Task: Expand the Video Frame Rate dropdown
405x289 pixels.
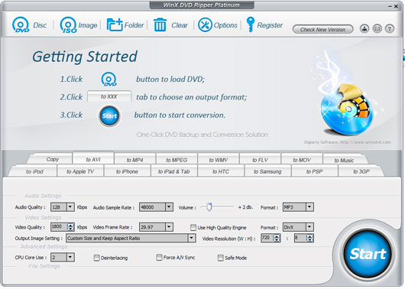Action: [169, 227]
